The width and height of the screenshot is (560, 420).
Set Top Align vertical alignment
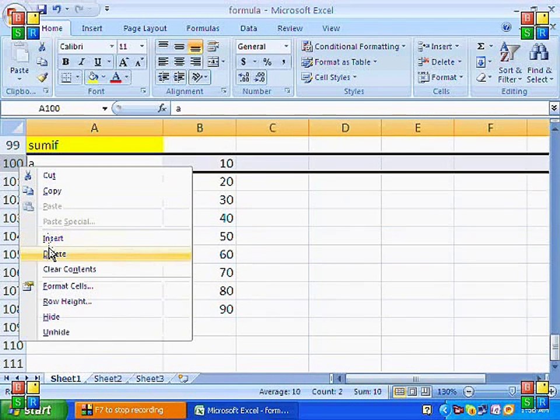tap(163, 46)
